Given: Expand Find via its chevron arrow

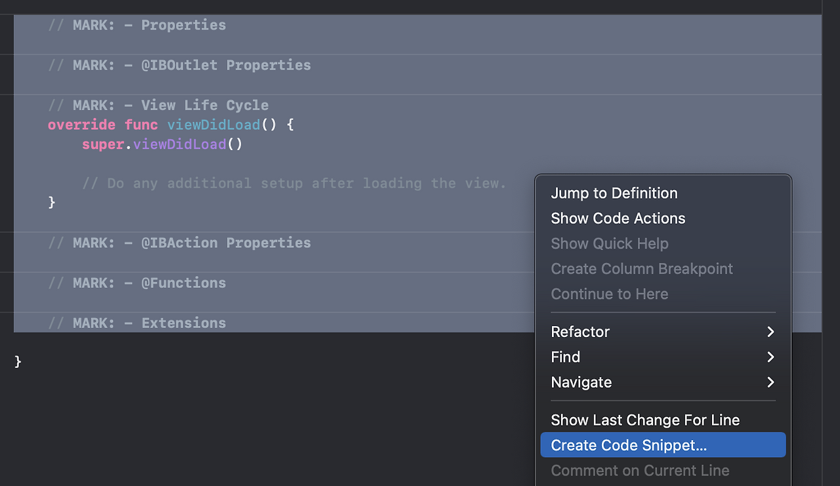Looking at the screenshot, I should click(771, 357).
